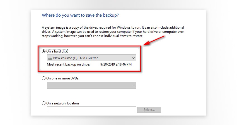Viewport: 237px width, 125px height.
Task: Click the drive icon beside New Volume (E:)
Action: pos(50,58)
